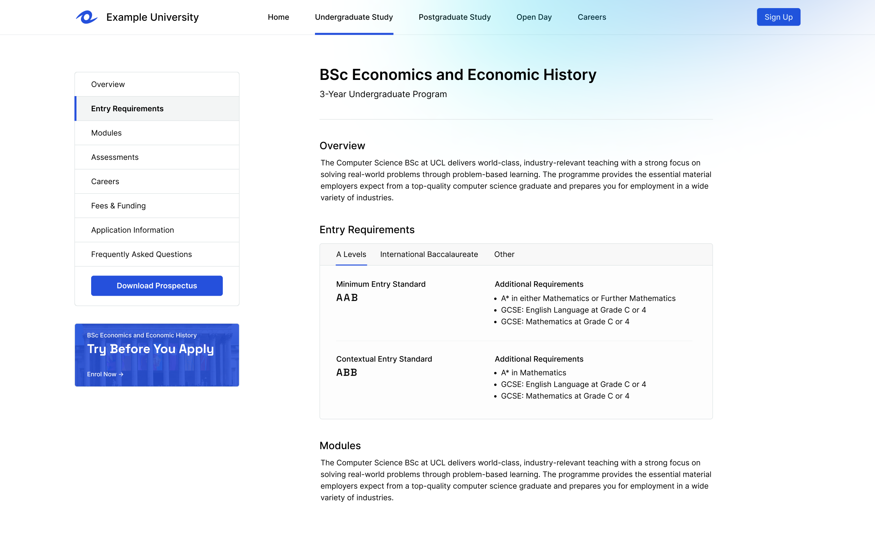Show Frequently Asked Questions section
Screen dimensions: 875x552
pyautogui.click(x=157, y=254)
